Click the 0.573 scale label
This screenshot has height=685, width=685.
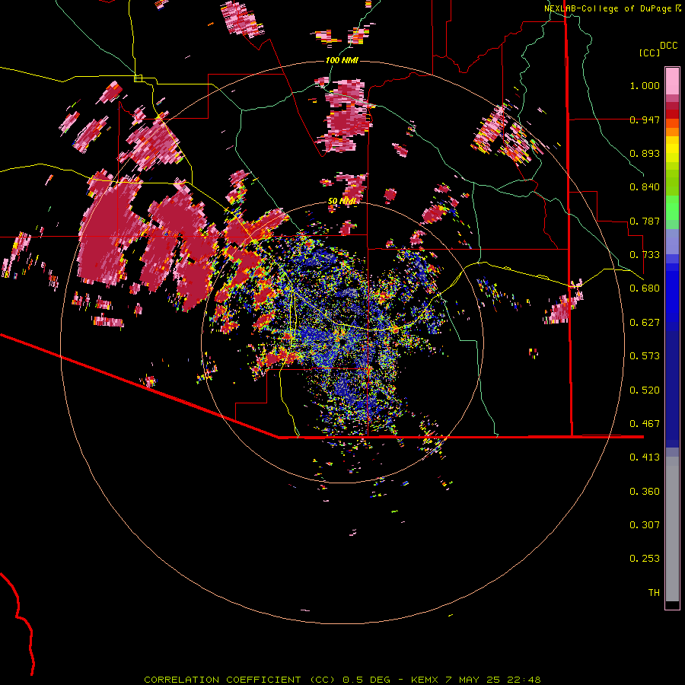coord(645,356)
